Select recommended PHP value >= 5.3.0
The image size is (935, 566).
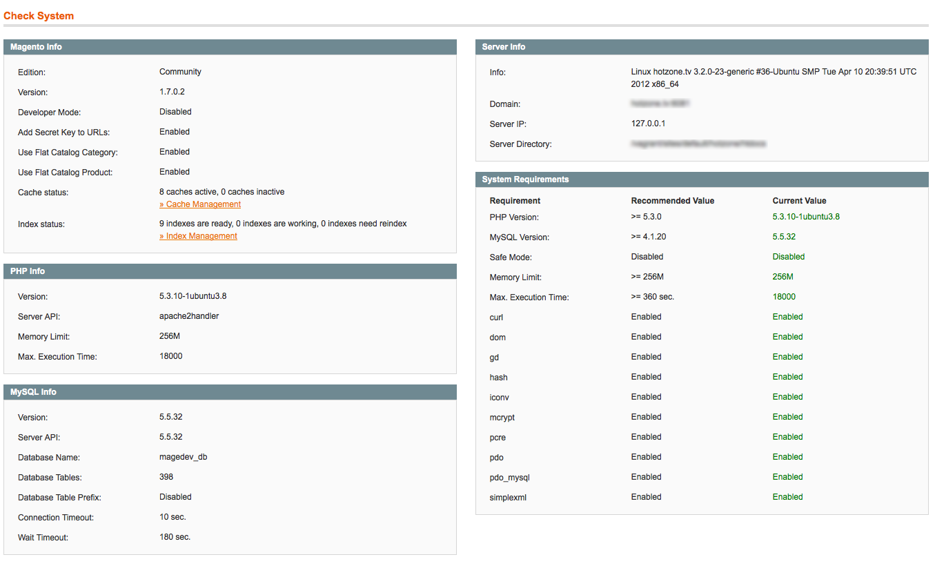pyautogui.click(x=646, y=217)
